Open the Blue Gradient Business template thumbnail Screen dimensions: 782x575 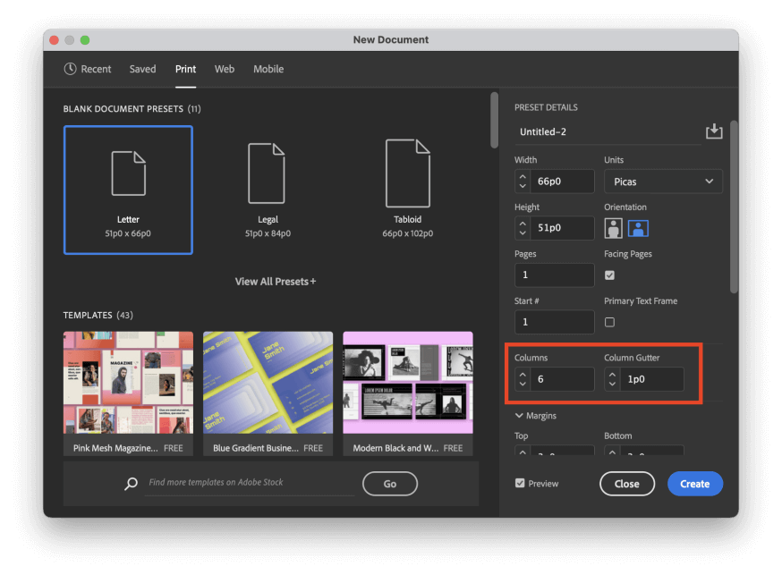pos(268,383)
